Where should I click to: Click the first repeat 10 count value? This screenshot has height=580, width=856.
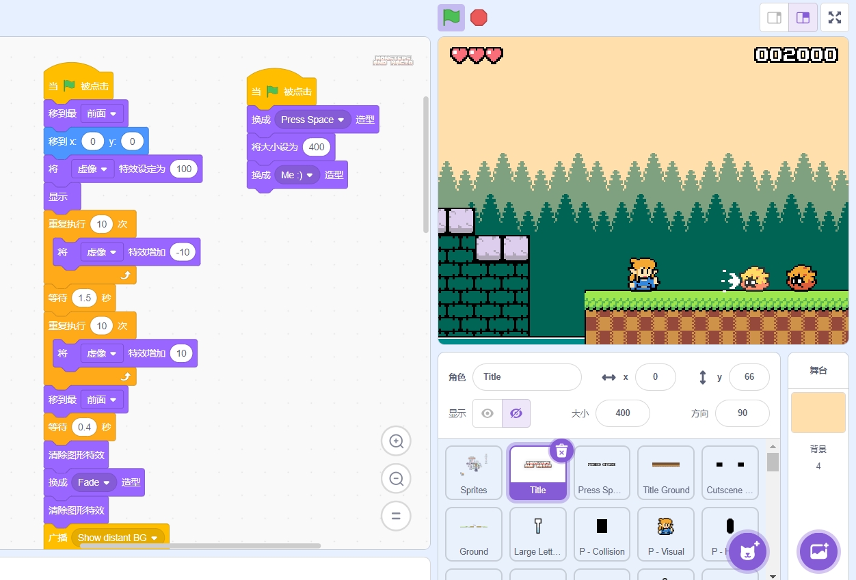click(x=102, y=224)
